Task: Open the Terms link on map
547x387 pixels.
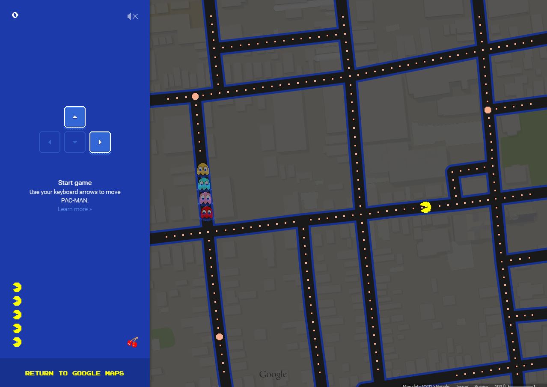Action: [x=462, y=385]
